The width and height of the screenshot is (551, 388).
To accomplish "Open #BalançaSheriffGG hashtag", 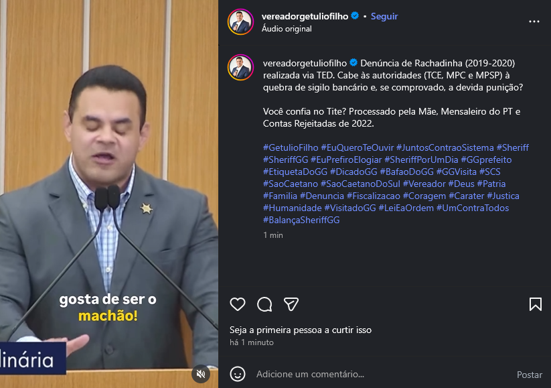I will click(301, 220).
